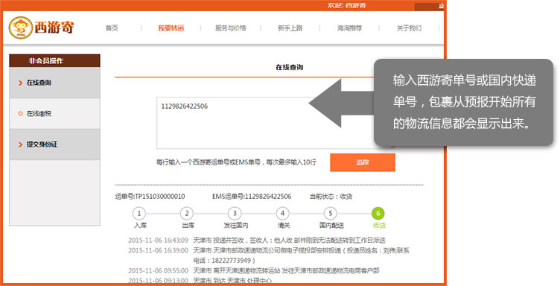560x286 pixels.
Task: Click green step 6 收货 circle
Action: click(x=378, y=214)
